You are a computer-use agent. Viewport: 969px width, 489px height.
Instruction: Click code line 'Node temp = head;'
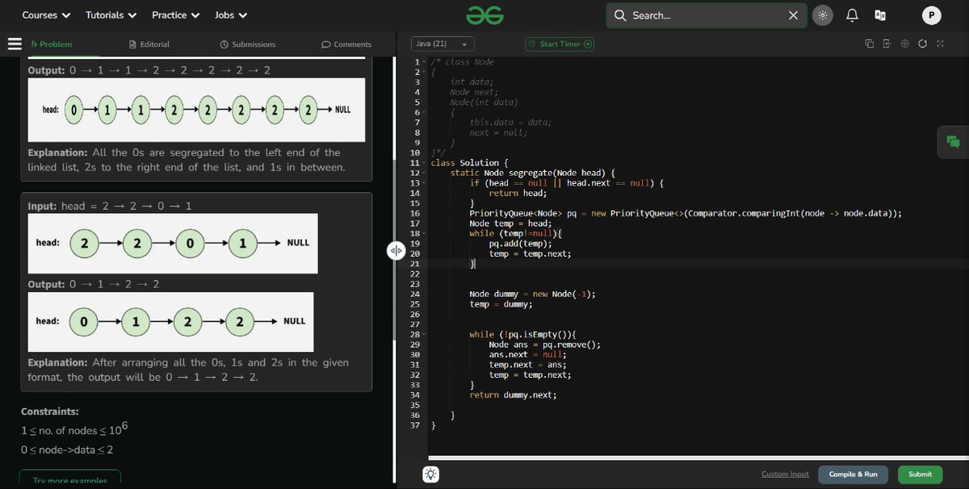tap(510, 224)
